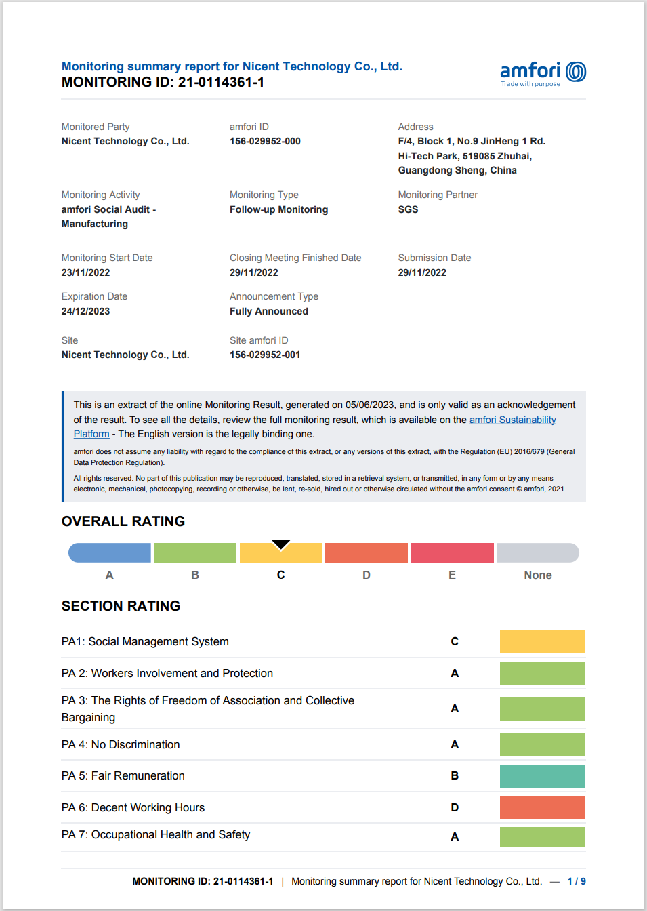
Task: Click the Monitoring Partner value SGS
Action: [x=408, y=209]
